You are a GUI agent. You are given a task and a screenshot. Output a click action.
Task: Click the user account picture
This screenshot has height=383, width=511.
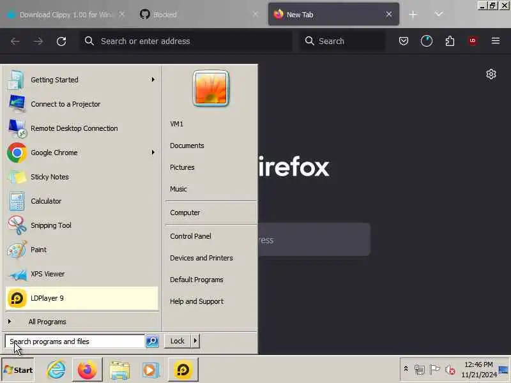211,88
